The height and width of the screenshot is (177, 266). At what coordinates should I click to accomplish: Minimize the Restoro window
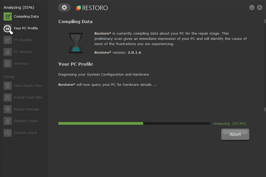tap(252, 7)
